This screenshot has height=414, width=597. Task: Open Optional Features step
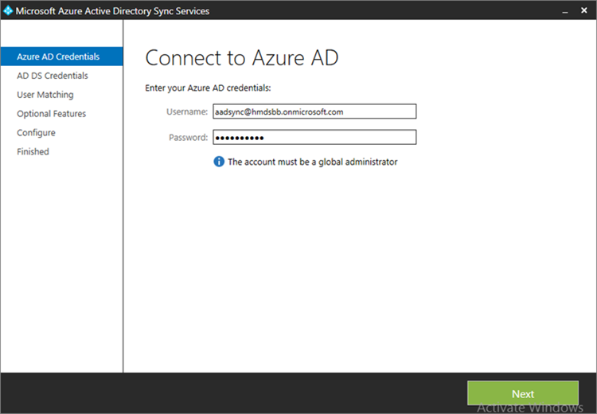(52, 114)
